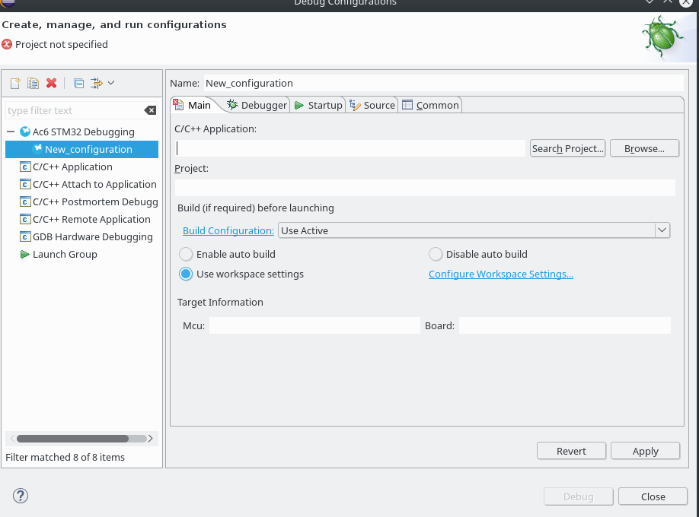Viewport: 699px width, 517px height.
Task: Open the help question mark icon
Action: click(x=21, y=496)
